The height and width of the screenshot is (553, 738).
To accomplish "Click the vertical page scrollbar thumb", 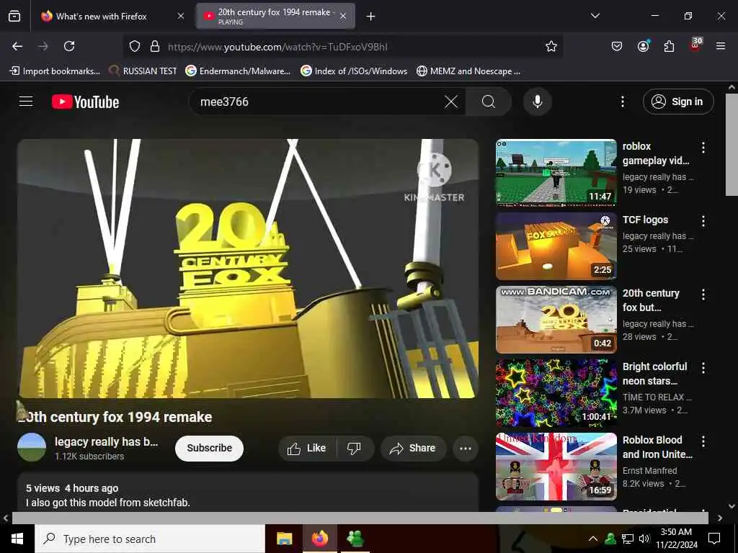I will 732,144.
